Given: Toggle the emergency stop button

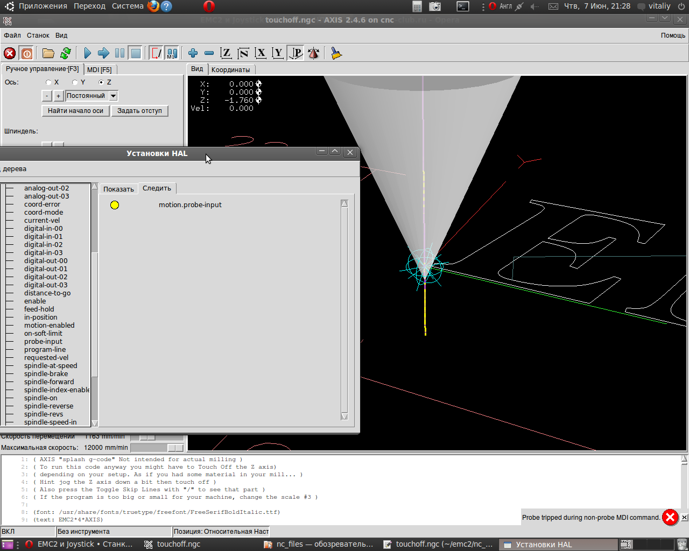Looking at the screenshot, I should tap(10, 53).
